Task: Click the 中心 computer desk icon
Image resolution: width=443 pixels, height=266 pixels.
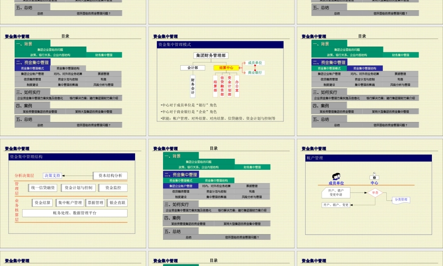Action: click(374, 176)
